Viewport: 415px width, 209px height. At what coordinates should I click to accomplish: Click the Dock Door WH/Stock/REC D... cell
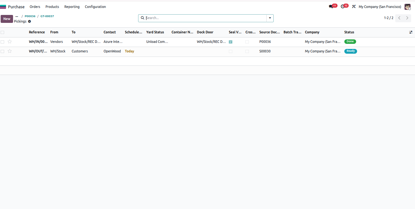point(211,42)
